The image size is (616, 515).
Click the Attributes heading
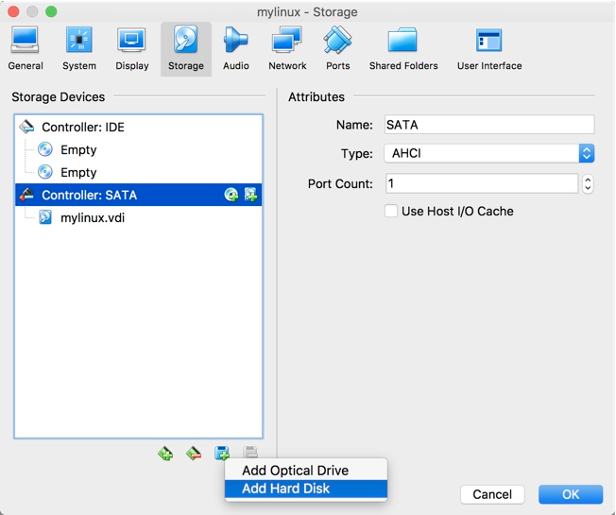(317, 96)
